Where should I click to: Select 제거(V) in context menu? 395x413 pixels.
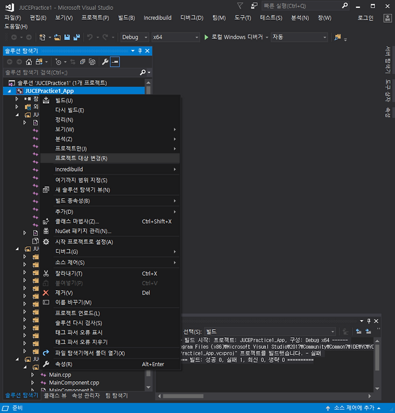tap(110, 293)
